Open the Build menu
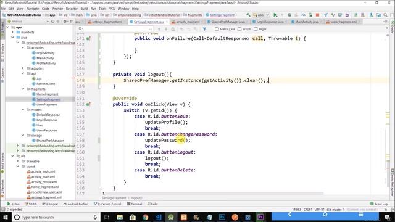Screen dimensions: 395x222 tap(84, 9)
